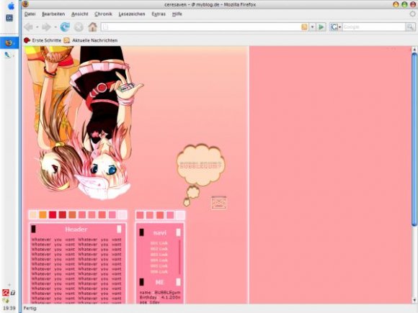Click the blue vertical scrollbar thumb

414,140
